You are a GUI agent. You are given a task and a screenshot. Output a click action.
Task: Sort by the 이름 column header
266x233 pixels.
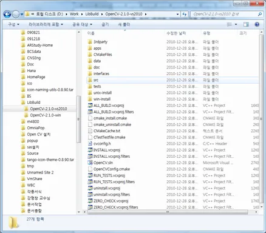click(x=91, y=33)
